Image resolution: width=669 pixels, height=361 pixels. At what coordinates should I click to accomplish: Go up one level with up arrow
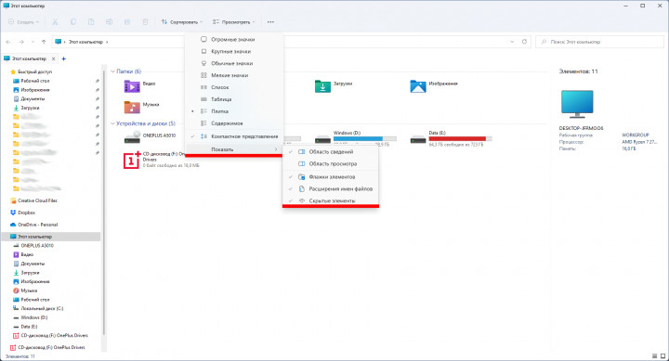pyautogui.click(x=44, y=42)
